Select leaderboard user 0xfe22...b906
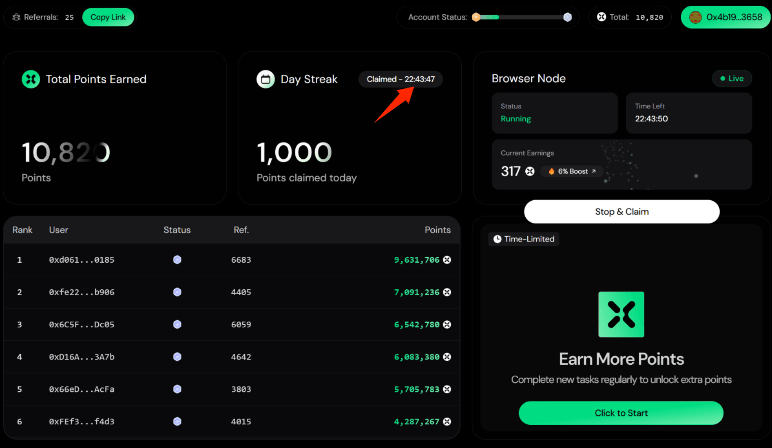This screenshot has width=772, height=448. [x=82, y=292]
